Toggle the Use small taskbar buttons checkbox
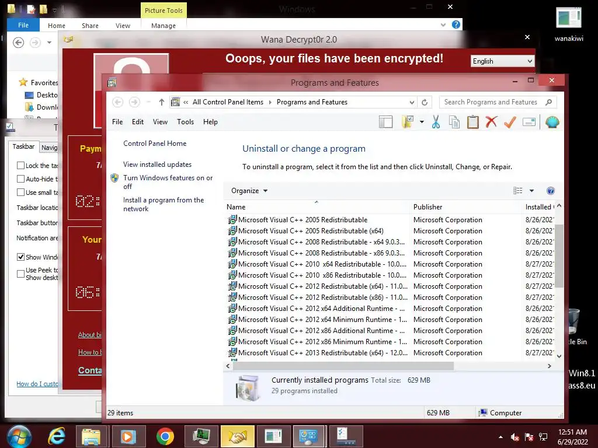This screenshot has height=448, width=598. (20, 192)
